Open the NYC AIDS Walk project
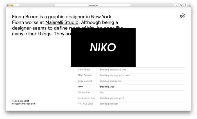This screenshot has width=197, height=119. tap(85, 104)
